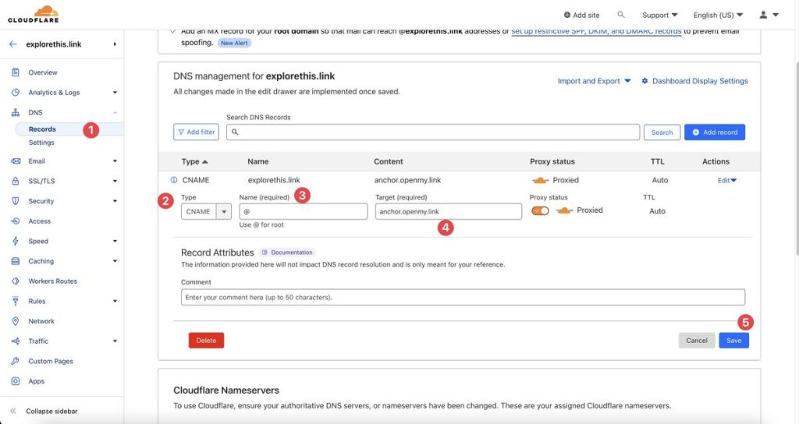Screen dimensions: 799x424
Task: Expand the Email submenu arrow
Action: pyautogui.click(x=115, y=161)
